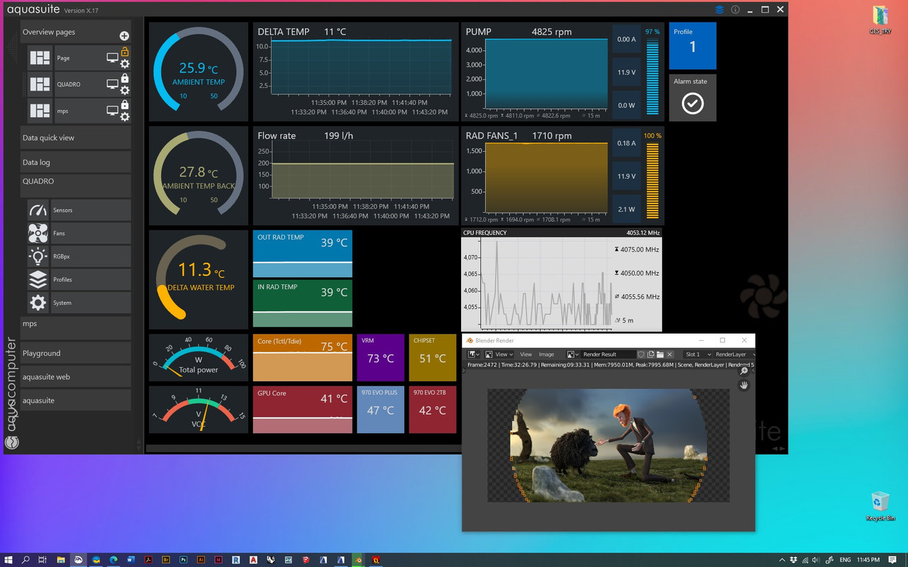Open image folder icon in Blender Render header
This screenshot has width=908, height=567.
pyautogui.click(x=660, y=354)
